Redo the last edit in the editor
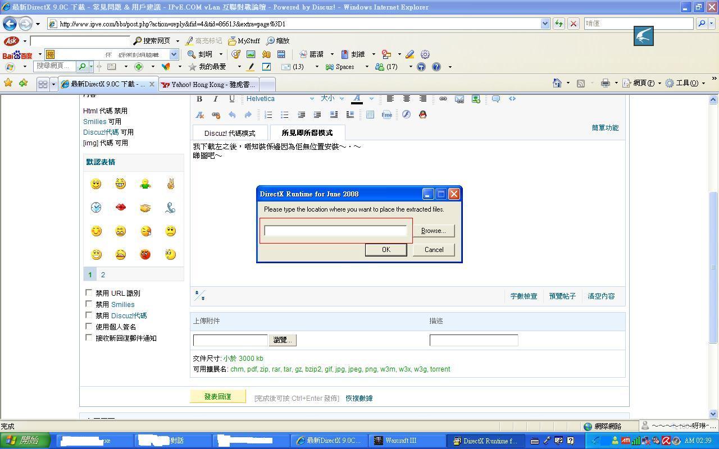Viewport: 719px width, 449px height. (248, 114)
